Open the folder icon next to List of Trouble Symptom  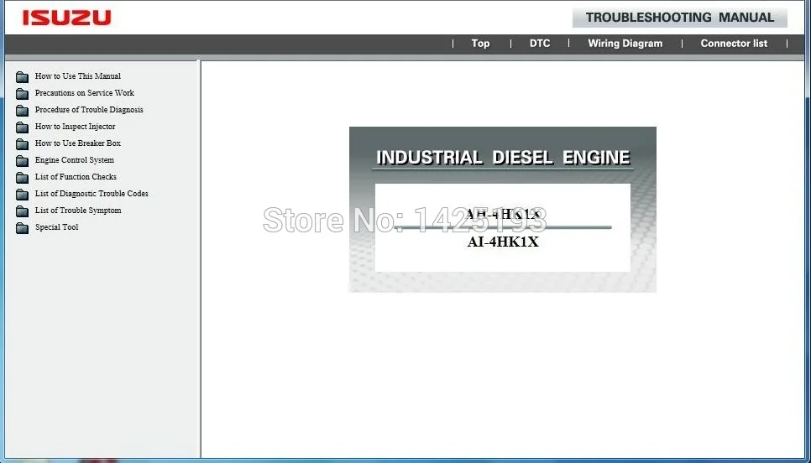pos(22,211)
